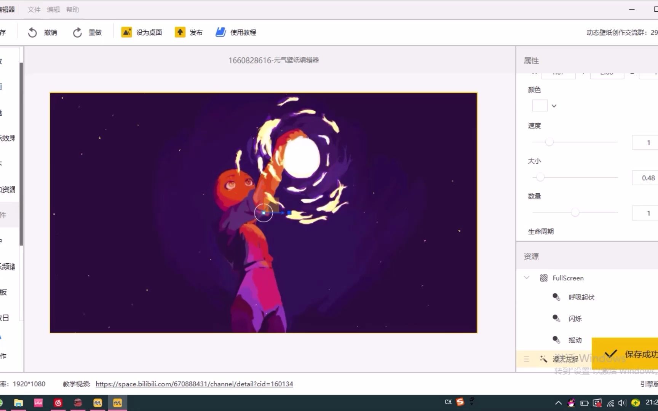Click the Publish (发布) upload icon
Image resolution: width=658 pixels, height=411 pixels.
pyautogui.click(x=180, y=32)
